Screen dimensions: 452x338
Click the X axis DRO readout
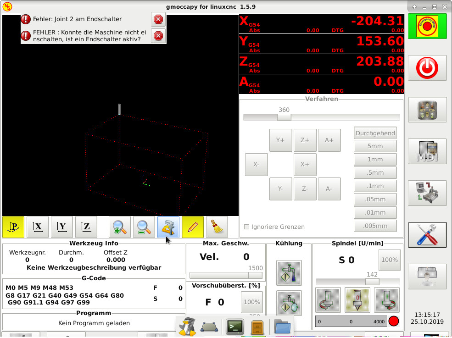point(322,24)
